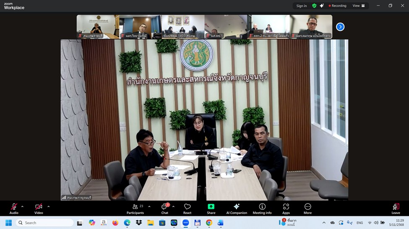
Task: Expand the Audio options chevron
Action: [x=22, y=206]
